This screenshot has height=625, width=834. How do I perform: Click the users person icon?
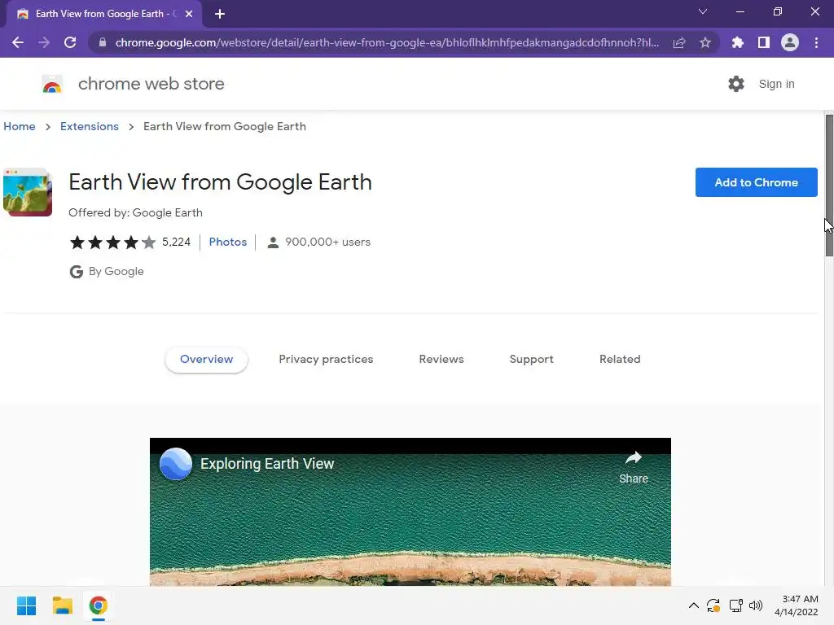[273, 243]
